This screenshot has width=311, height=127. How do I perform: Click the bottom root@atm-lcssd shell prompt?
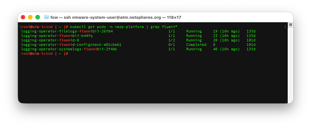point(45,53)
